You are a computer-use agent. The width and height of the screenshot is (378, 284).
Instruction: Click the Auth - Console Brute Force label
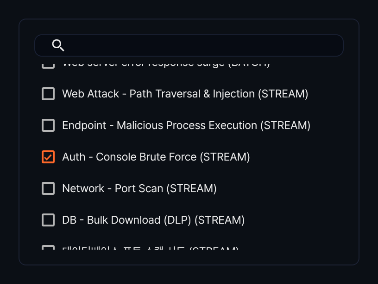coord(156,157)
